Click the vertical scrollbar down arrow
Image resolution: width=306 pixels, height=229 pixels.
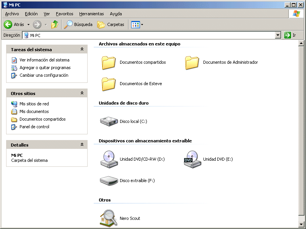point(301,224)
